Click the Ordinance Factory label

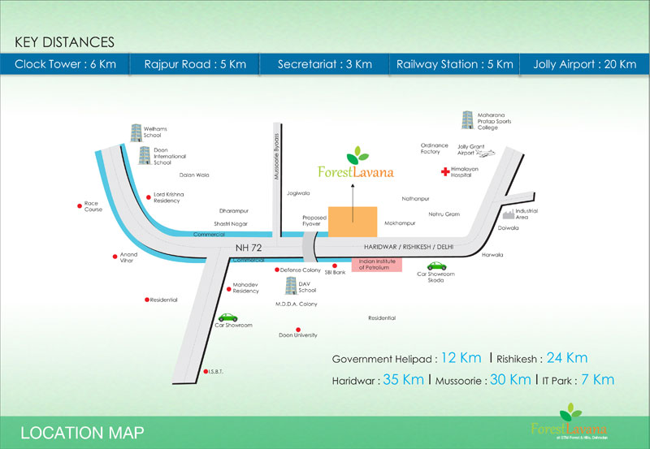tap(435, 149)
